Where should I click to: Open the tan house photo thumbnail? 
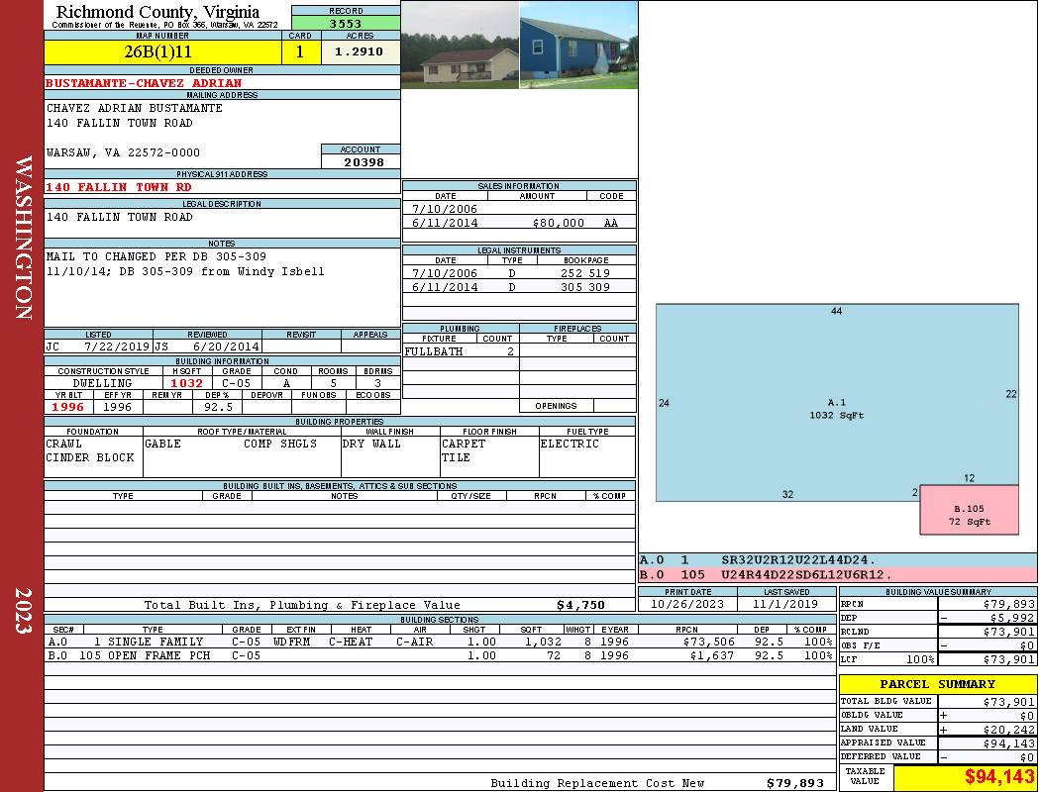point(460,45)
